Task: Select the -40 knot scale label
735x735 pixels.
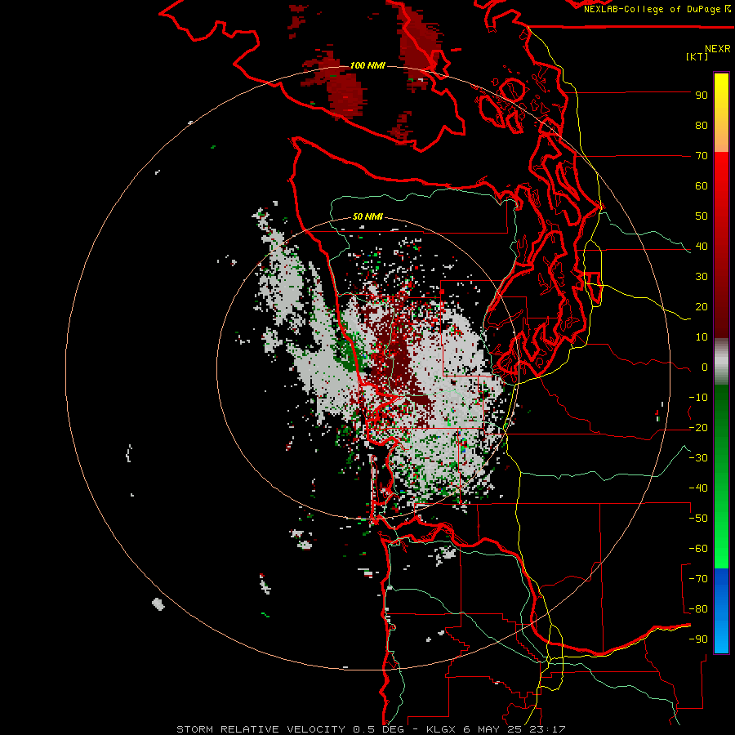Action: click(698, 488)
